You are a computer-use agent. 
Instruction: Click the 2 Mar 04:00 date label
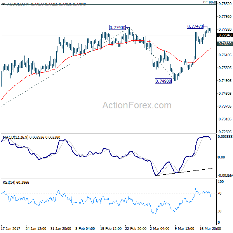pyautogui.click(x=160, y=228)
